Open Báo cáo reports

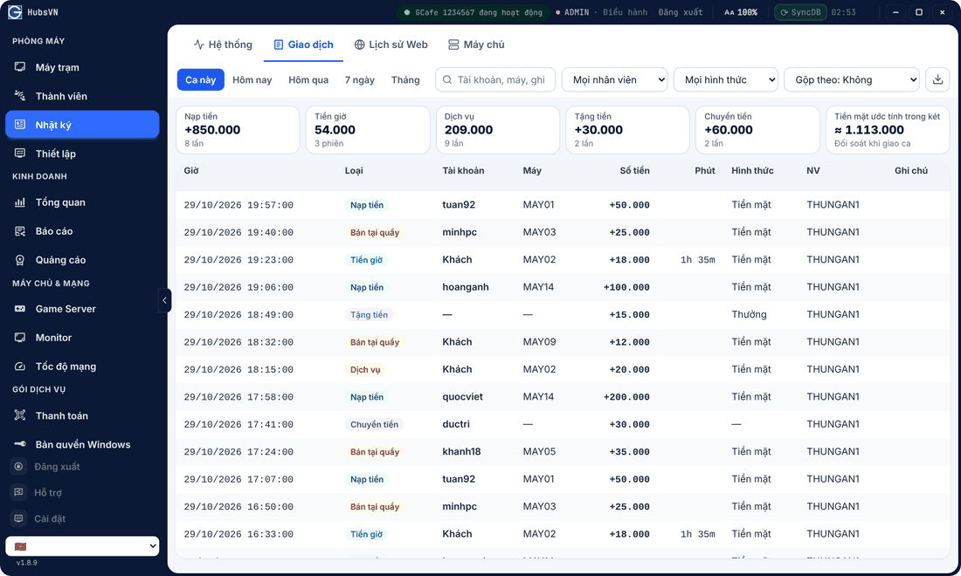[x=82, y=231]
